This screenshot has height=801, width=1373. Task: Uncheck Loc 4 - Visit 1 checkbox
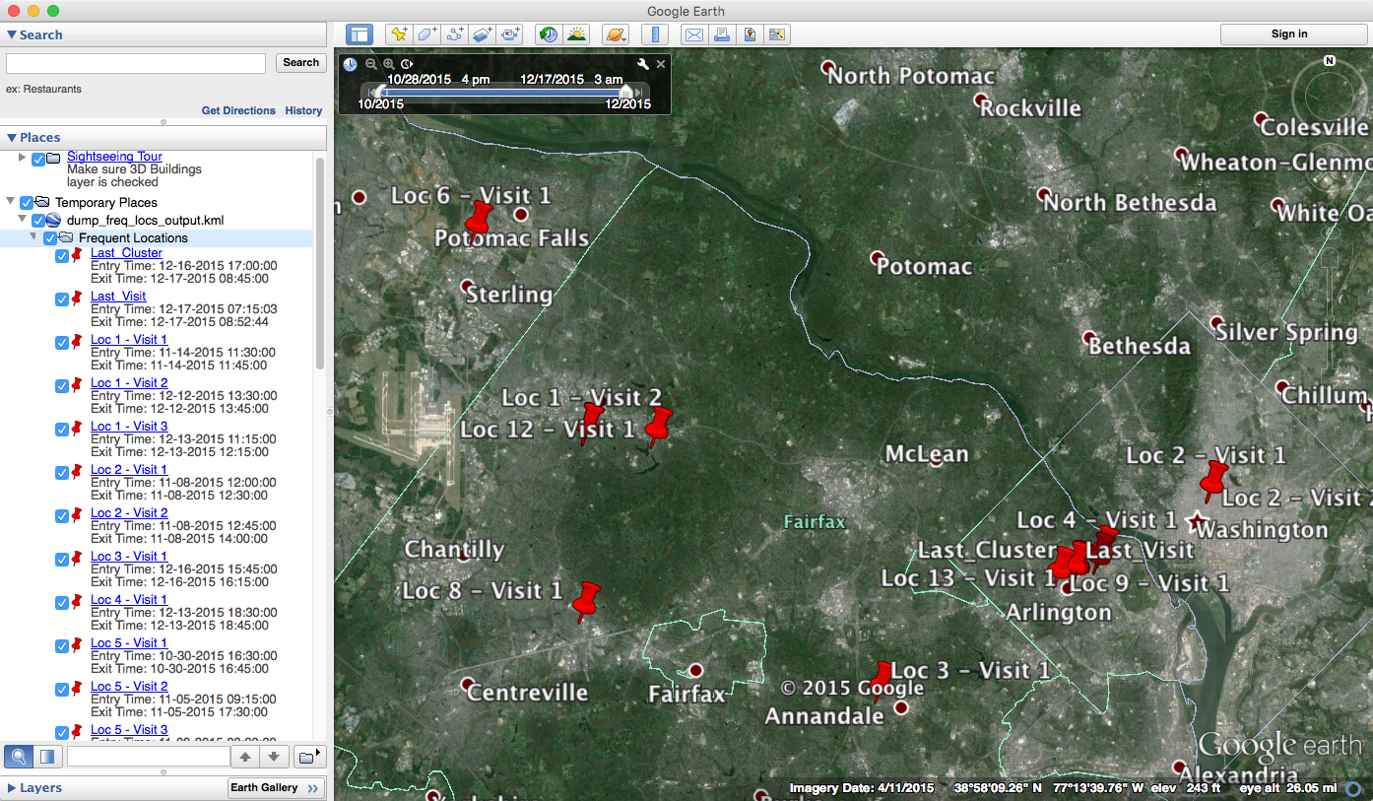[62, 602]
